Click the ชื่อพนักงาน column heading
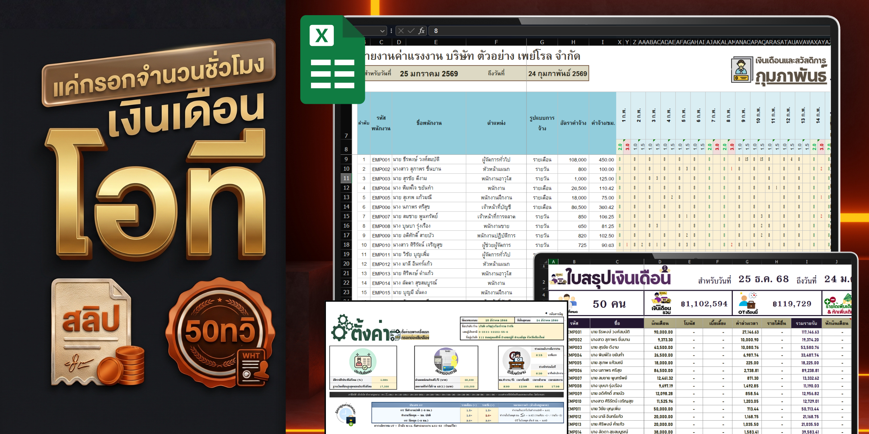 429,123
